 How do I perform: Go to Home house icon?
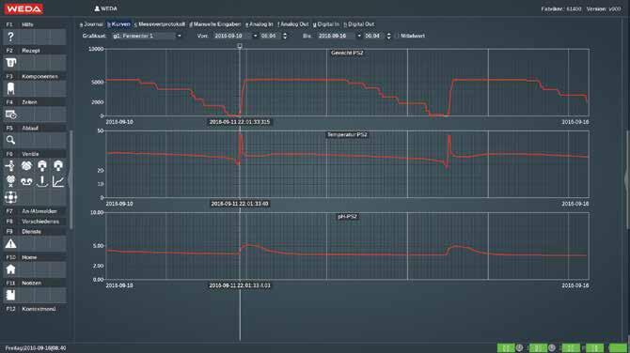click(11, 269)
